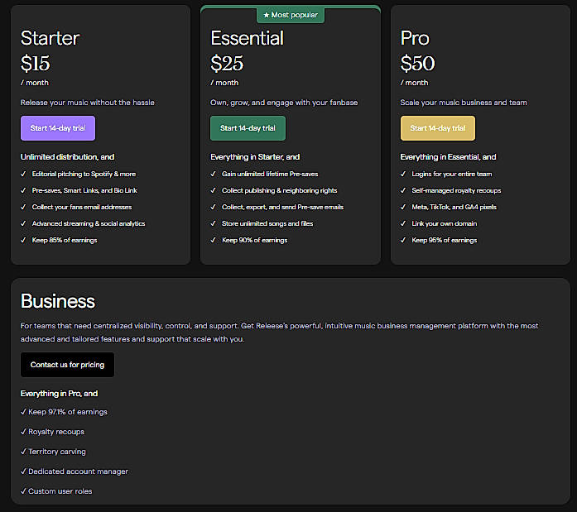Select the Essential plan heading

(x=247, y=38)
